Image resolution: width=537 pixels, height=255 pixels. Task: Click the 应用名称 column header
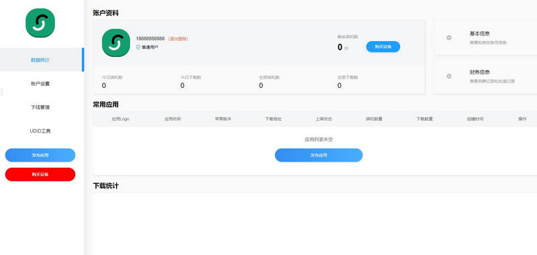tap(173, 119)
